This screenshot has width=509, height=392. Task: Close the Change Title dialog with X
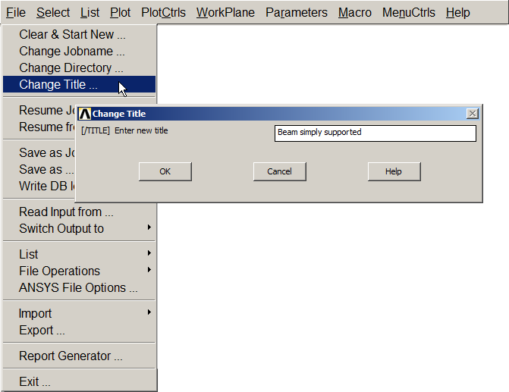pyautogui.click(x=473, y=114)
